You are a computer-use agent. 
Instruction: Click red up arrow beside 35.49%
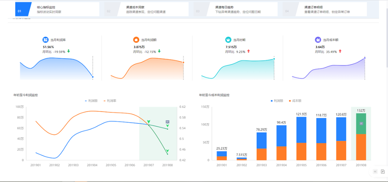coord(340,51)
